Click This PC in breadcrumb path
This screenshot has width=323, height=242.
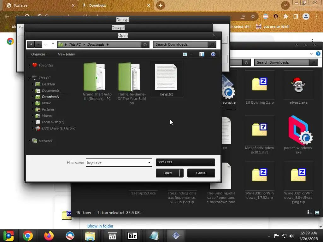point(75,44)
